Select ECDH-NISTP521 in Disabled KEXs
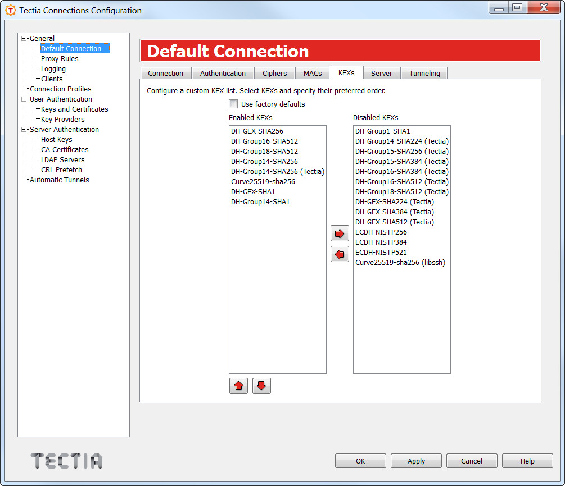The height and width of the screenshot is (486, 565). 402,252
